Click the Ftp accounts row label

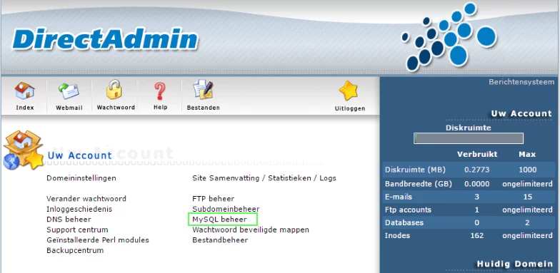tap(409, 210)
